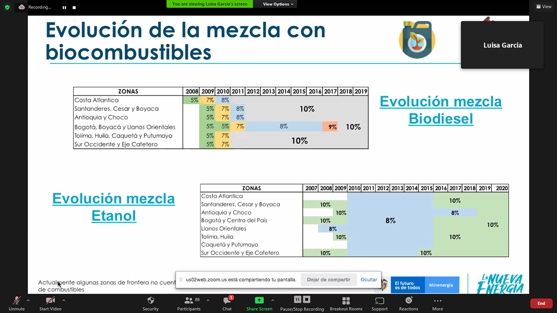Click Dejar de compartir button
The height and width of the screenshot is (313, 557).
[x=329, y=280]
